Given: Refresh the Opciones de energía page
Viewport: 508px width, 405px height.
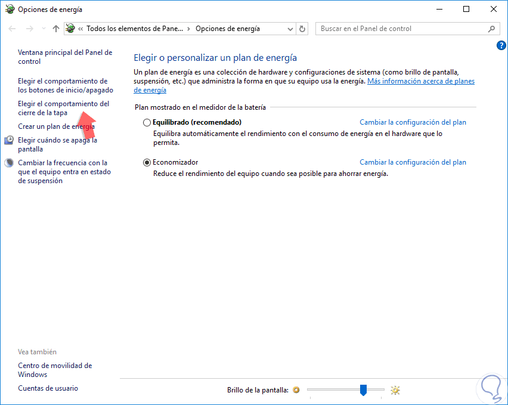Looking at the screenshot, I should click(x=302, y=29).
